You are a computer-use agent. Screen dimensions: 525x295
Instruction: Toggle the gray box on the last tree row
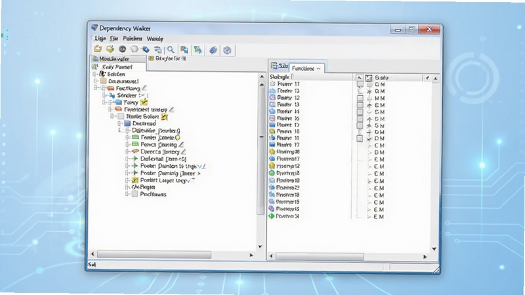[x=135, y=194]
